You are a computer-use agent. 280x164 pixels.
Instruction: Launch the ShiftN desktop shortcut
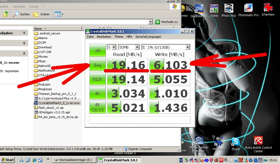(214, 10)
